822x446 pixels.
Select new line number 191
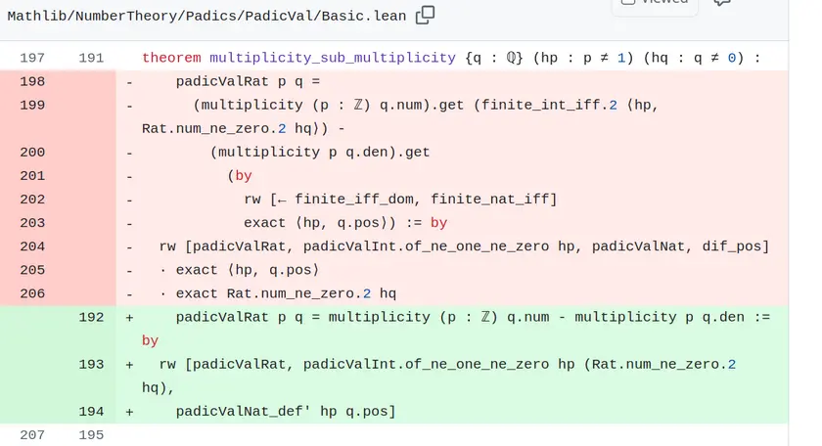[x=91, y=58]
